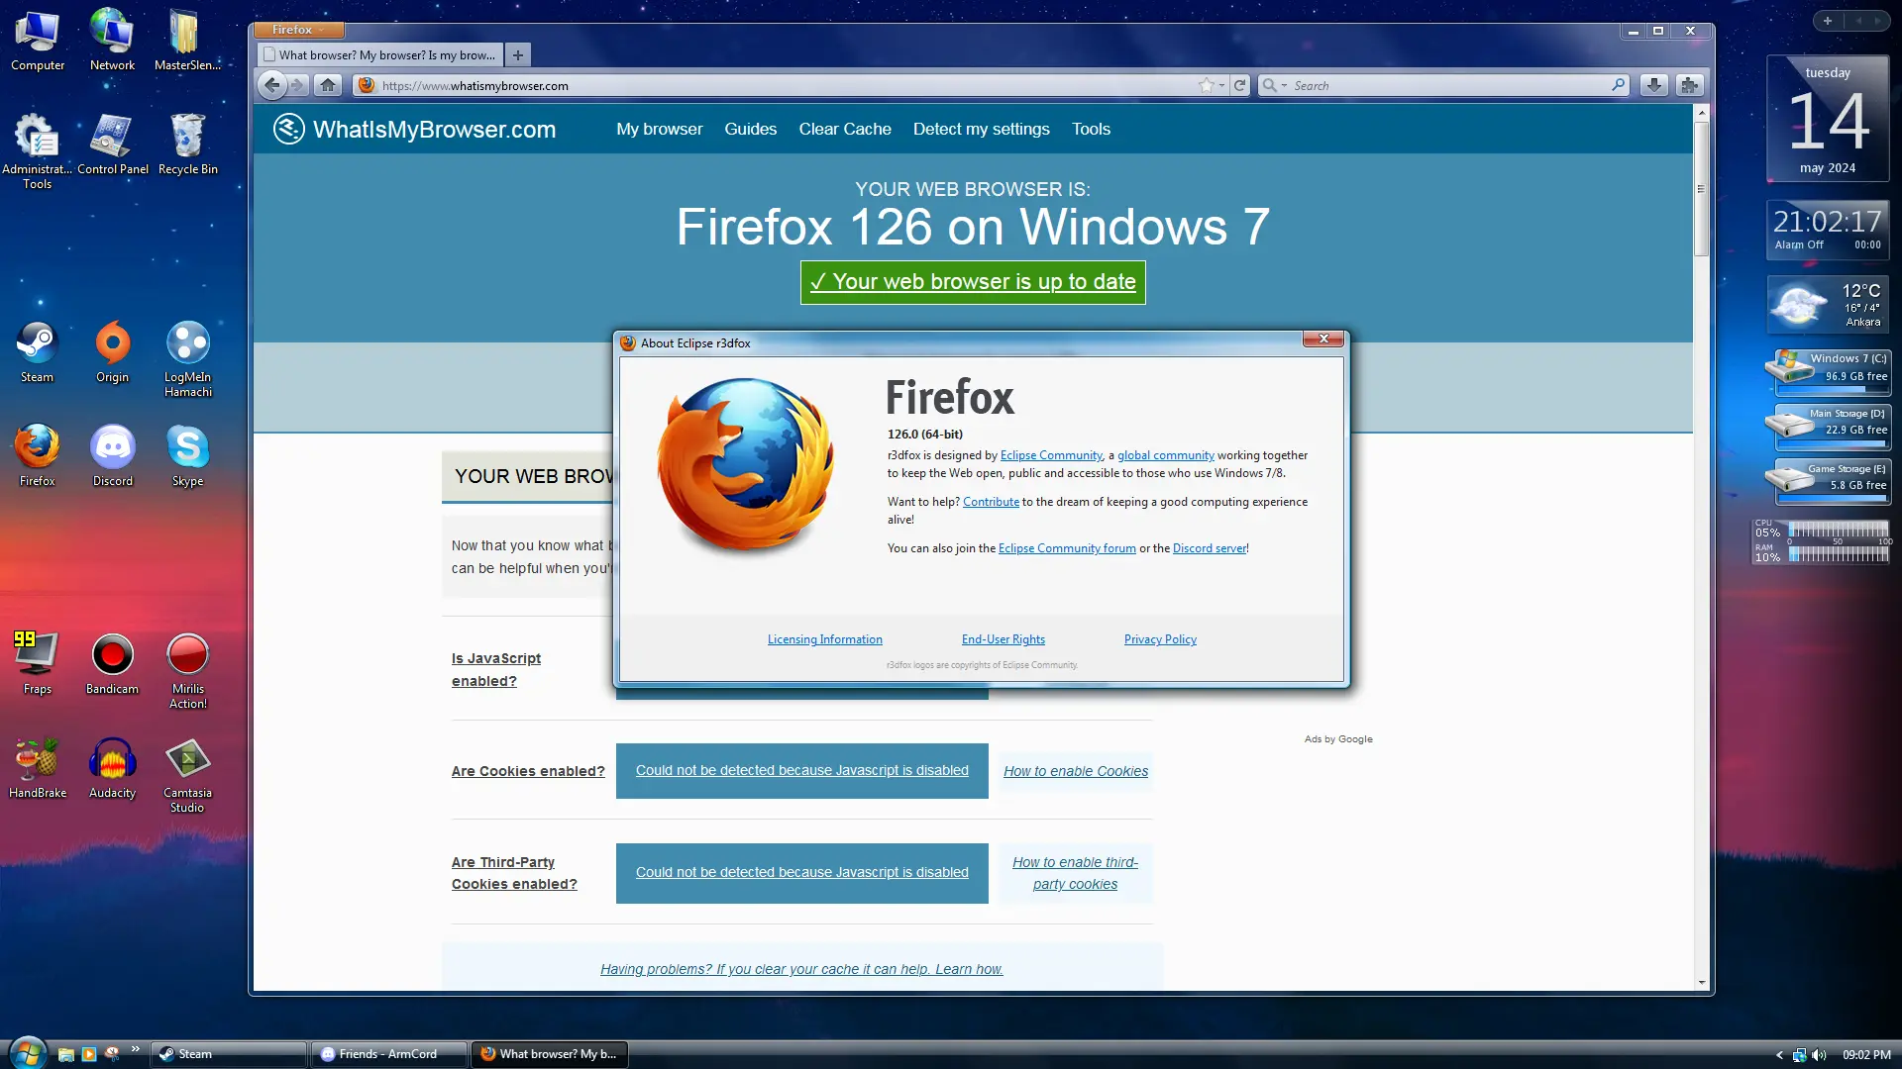1902x1069 pixels.
Task: Open 'Tools' site menu item
Action: 1091,129
